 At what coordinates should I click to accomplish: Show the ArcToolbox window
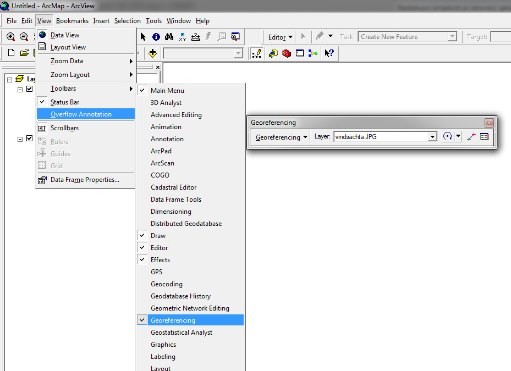pos(287,53)
